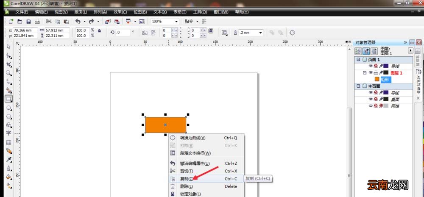This screenshot has height=197, width=424.
Task: Click the New document icon
Action: tap(11, 21)
